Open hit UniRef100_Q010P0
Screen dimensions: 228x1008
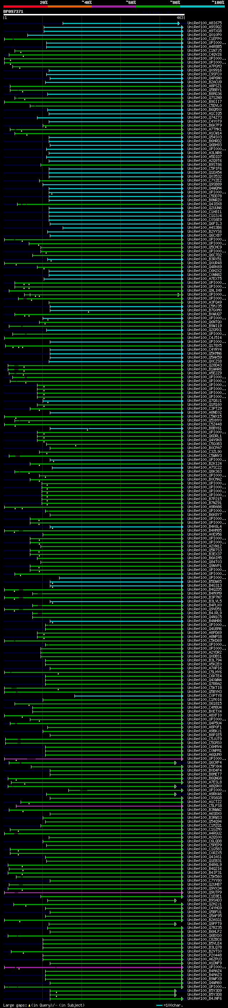click(x=204, y=35)
